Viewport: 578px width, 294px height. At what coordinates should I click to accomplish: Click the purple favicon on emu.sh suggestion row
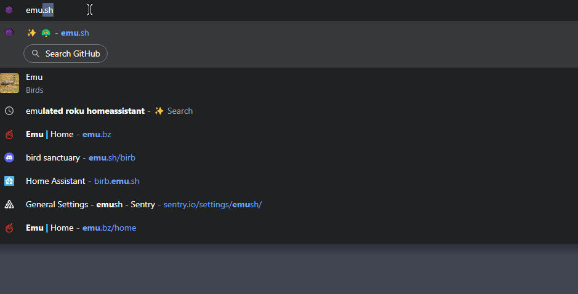point(9,33)
